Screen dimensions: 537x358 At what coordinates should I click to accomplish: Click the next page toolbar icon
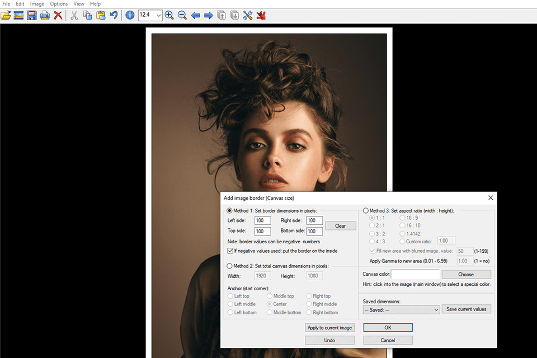coord(234,16)
